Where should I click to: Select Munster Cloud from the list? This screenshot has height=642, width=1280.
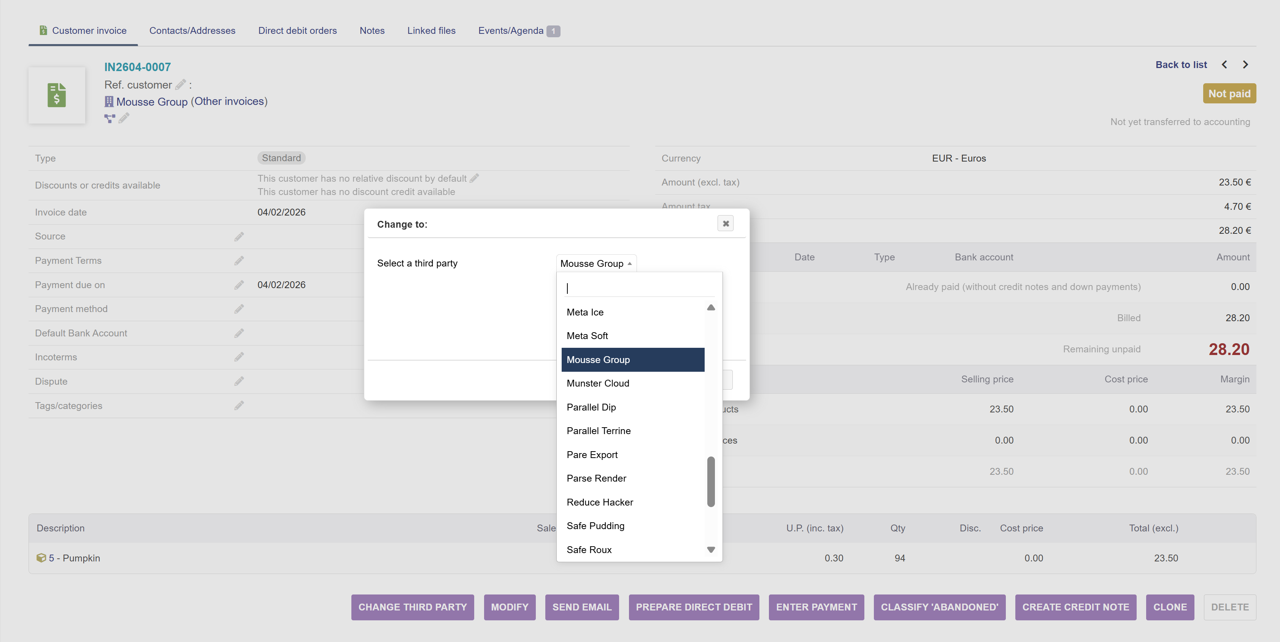(x=598, y=383)
